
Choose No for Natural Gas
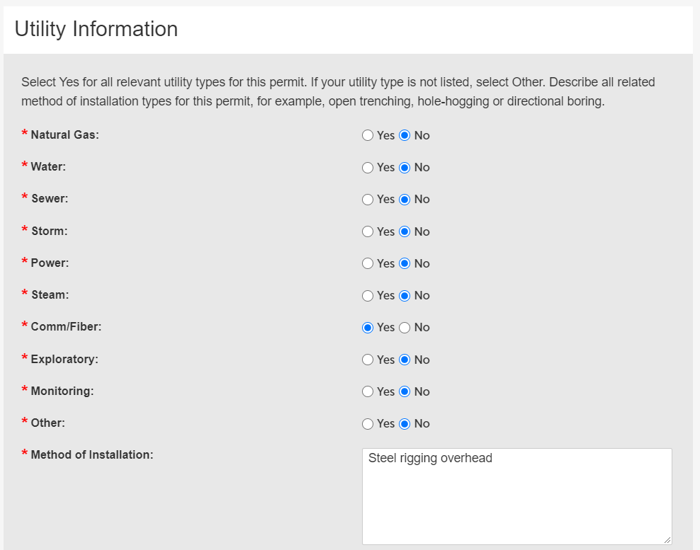[x=405, y=135]
